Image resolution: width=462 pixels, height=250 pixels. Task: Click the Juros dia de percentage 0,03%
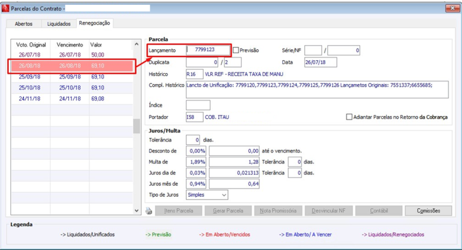196,173
